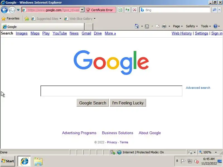Go to the YouTube link
The image size is (223, 167).
(60, 33)
